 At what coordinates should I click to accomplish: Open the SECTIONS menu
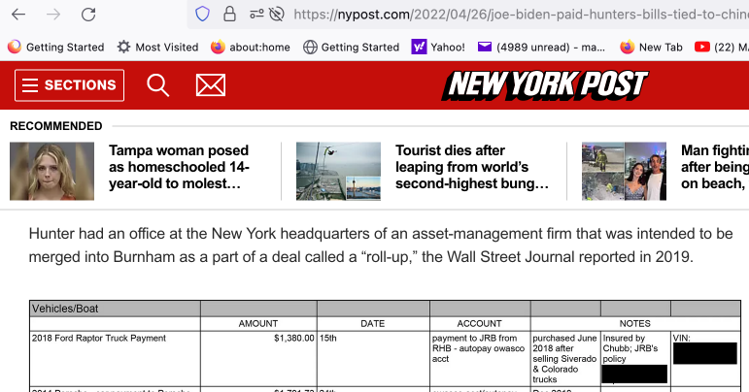coord(69,85)
